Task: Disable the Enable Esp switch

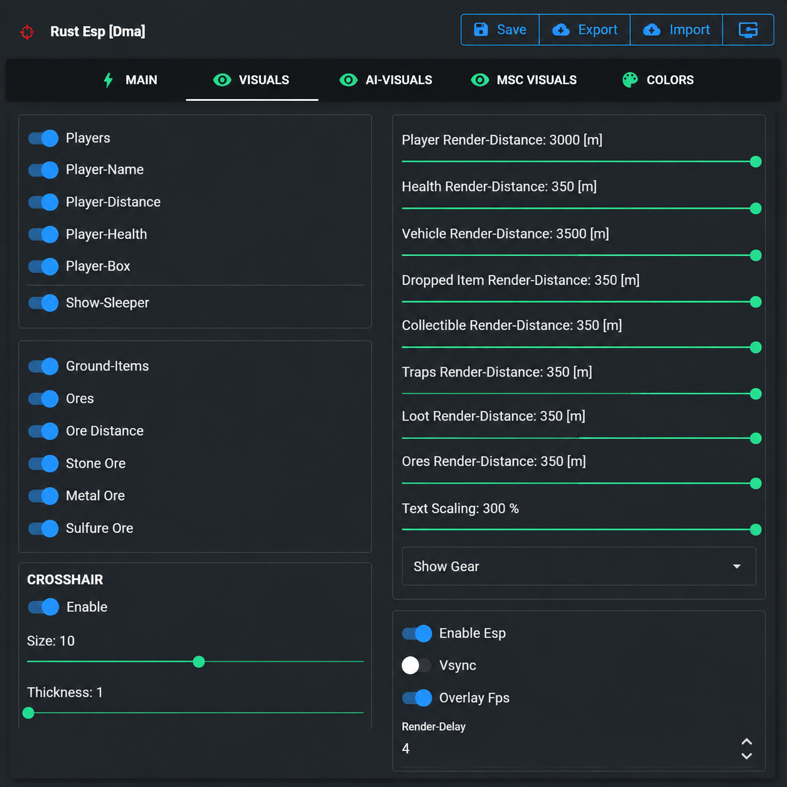Action: click(x=417, y=633)
